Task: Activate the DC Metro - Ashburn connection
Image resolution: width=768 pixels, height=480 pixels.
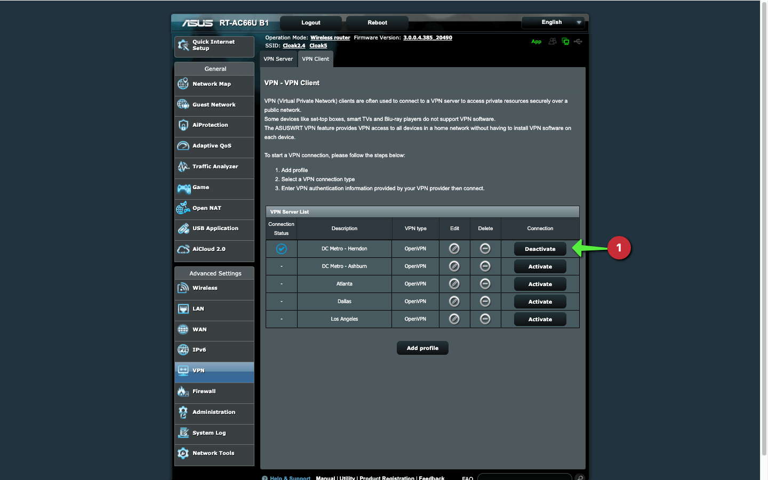Action: pos(540,267)
